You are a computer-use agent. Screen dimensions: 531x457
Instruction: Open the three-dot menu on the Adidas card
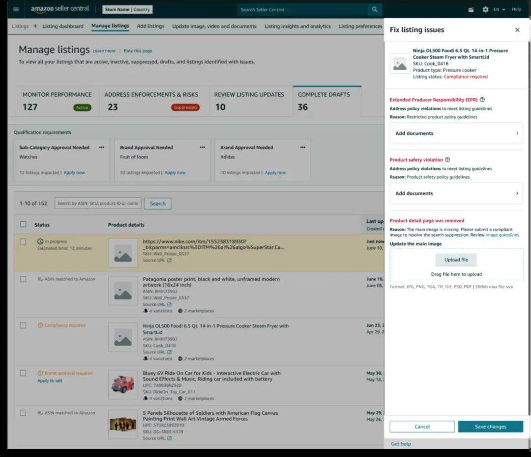pos(303,147)
